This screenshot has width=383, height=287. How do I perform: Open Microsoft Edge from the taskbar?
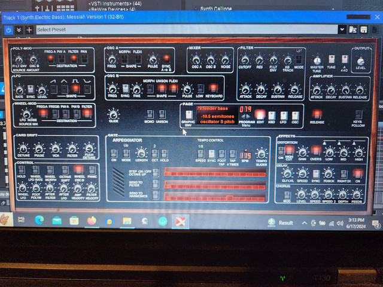click(x=39, y=221)
